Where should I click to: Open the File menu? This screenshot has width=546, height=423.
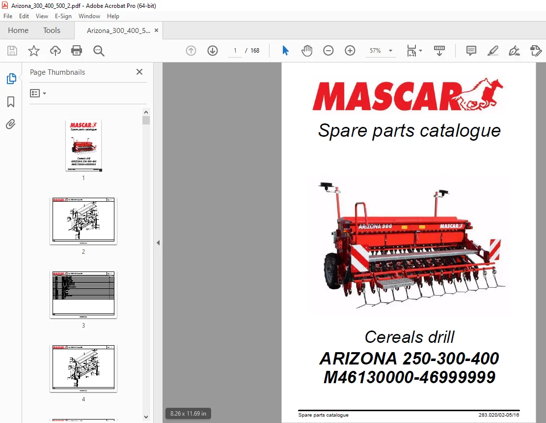tap(8, 16)
